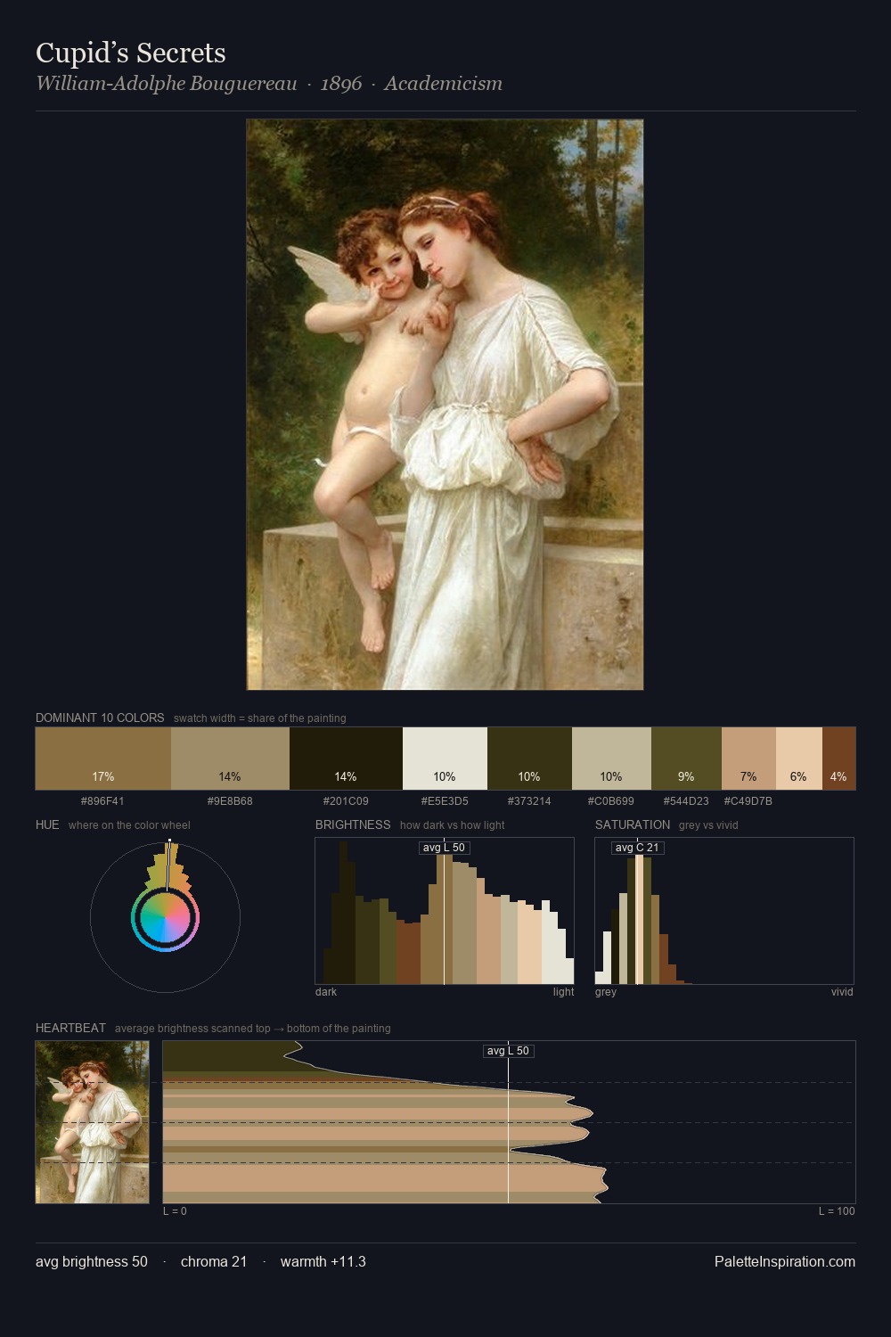Click the 17% swatch #896F41
Screen dimensions: 891x1337
pos(103,759)
